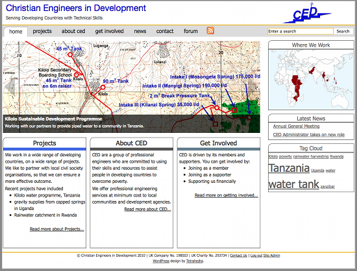The height and width of the screenshot is (271, 357).
Task: Open the contact menu item
Action: point(165,31)
